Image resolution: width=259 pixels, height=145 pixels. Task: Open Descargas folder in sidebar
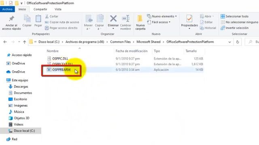tap(18, 87)
